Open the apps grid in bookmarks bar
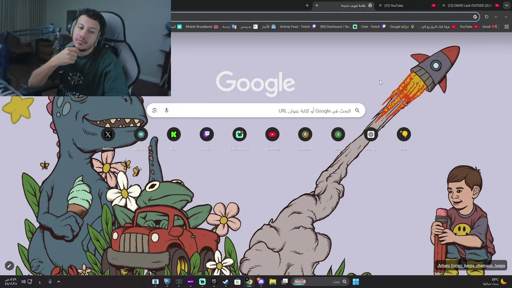 click(x=506, y=27)
